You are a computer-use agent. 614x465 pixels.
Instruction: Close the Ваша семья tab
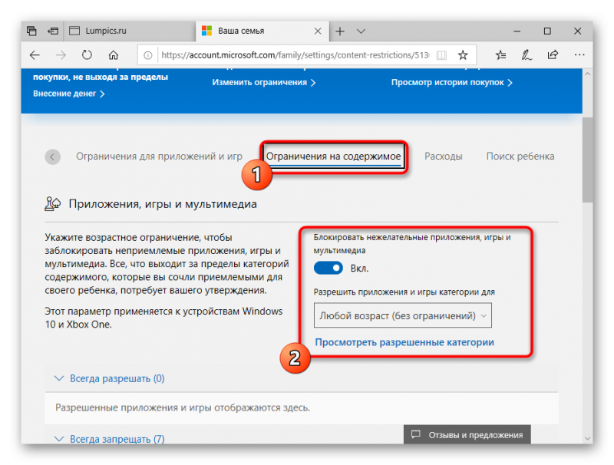[318, 31]
